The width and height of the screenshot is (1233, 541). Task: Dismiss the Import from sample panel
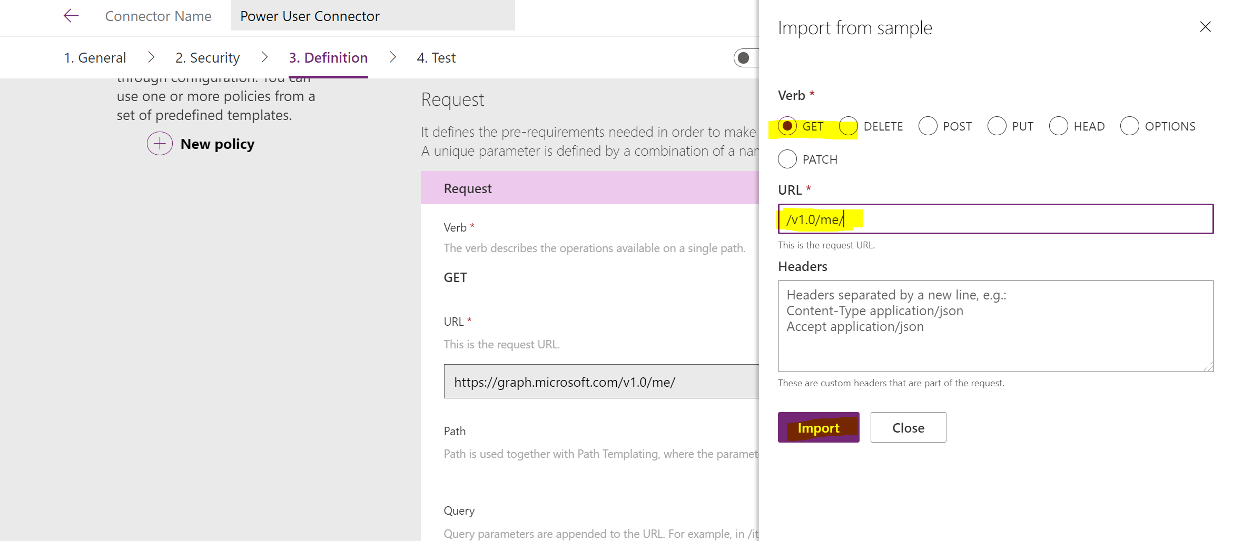click(x=1206, y=27)
